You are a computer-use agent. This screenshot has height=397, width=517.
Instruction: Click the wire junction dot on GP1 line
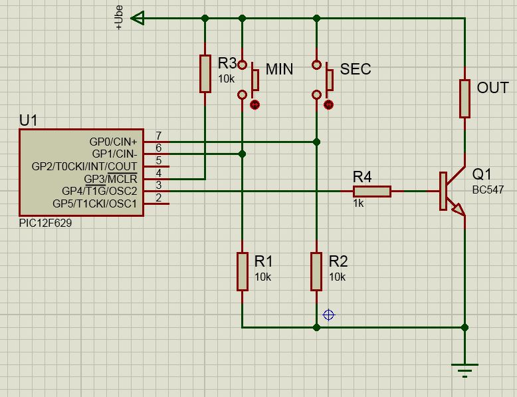(243, 154)
